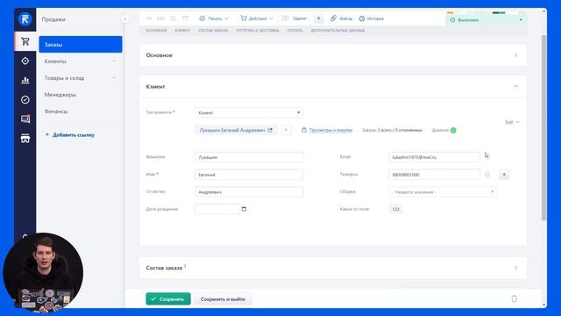561x316 pixels.
Task: Click the green Сохранить button
Action: pos(168,298)
